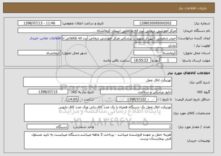Screen dimensions: 221x156
Task: Click the تاریخ نیاز به کالا field 1398/07/15
Action: [x=48, y=92]
